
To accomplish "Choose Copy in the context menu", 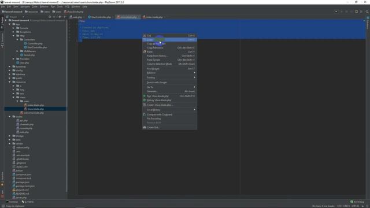I will 169,40.
